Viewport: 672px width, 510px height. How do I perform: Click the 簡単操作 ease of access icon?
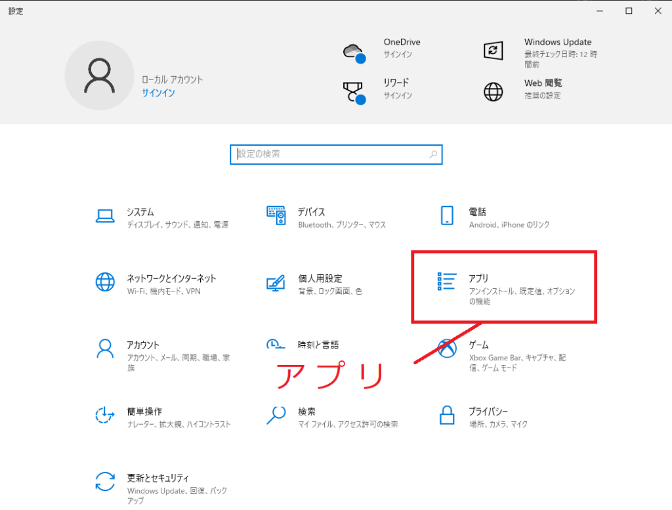click(x=105, y=415)
